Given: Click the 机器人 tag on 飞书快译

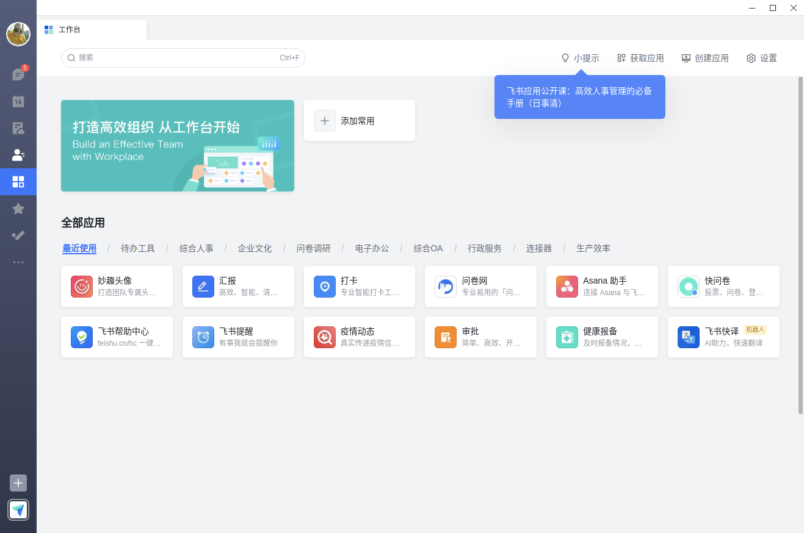Looking at the screenshot, I should tap(755, 329).
